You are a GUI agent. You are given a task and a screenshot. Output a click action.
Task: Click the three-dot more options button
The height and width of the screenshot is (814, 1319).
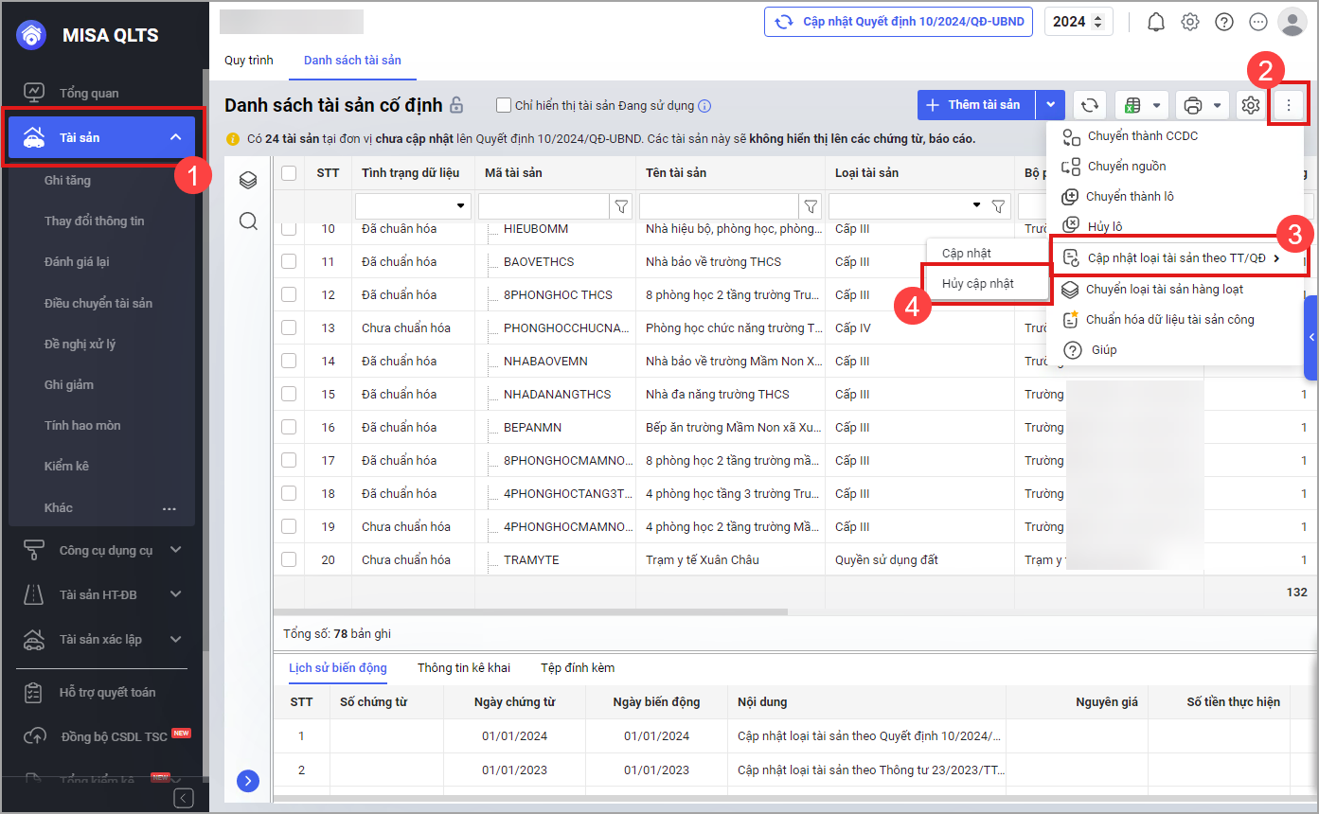pos(1288,105)
